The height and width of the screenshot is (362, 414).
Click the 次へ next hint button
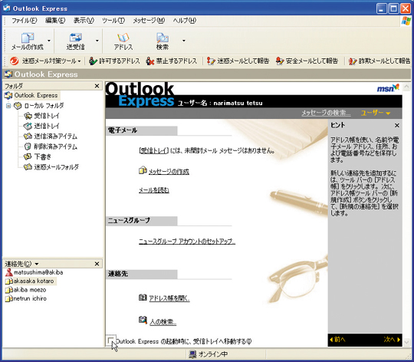(392, 339)
